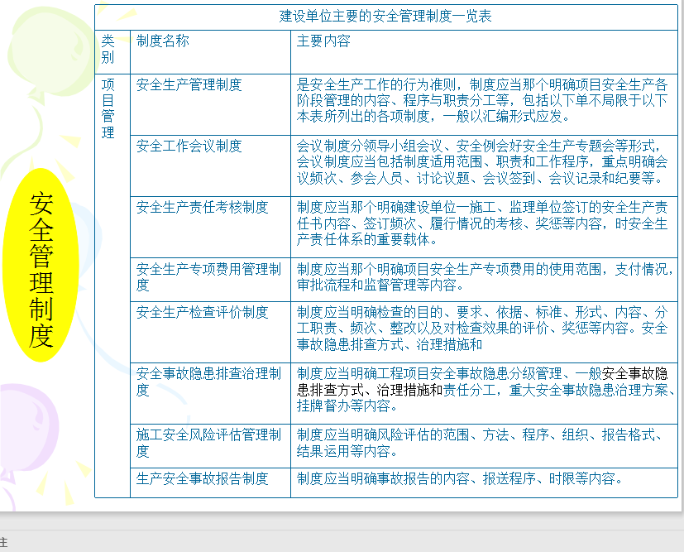Click the 项目管理 category cell

(112, 286)
